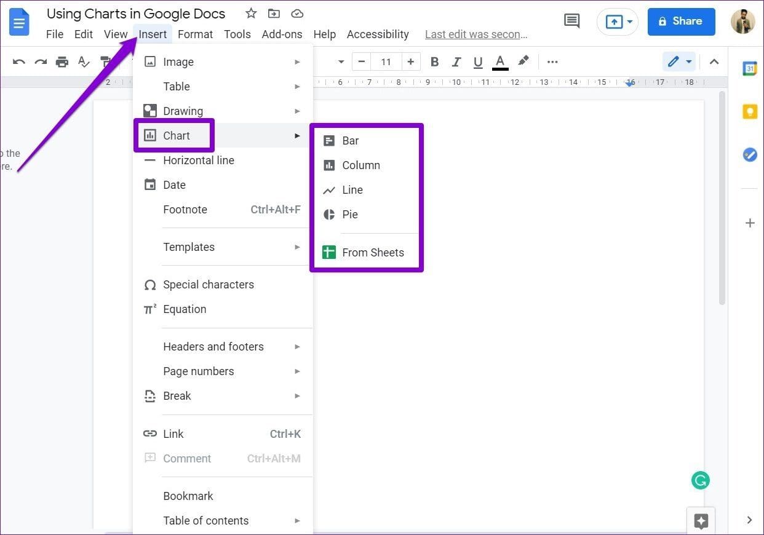Image resolution: width=764 pixels, height=535 pixels.
Task: Open the Format menu
Action: 195,34
